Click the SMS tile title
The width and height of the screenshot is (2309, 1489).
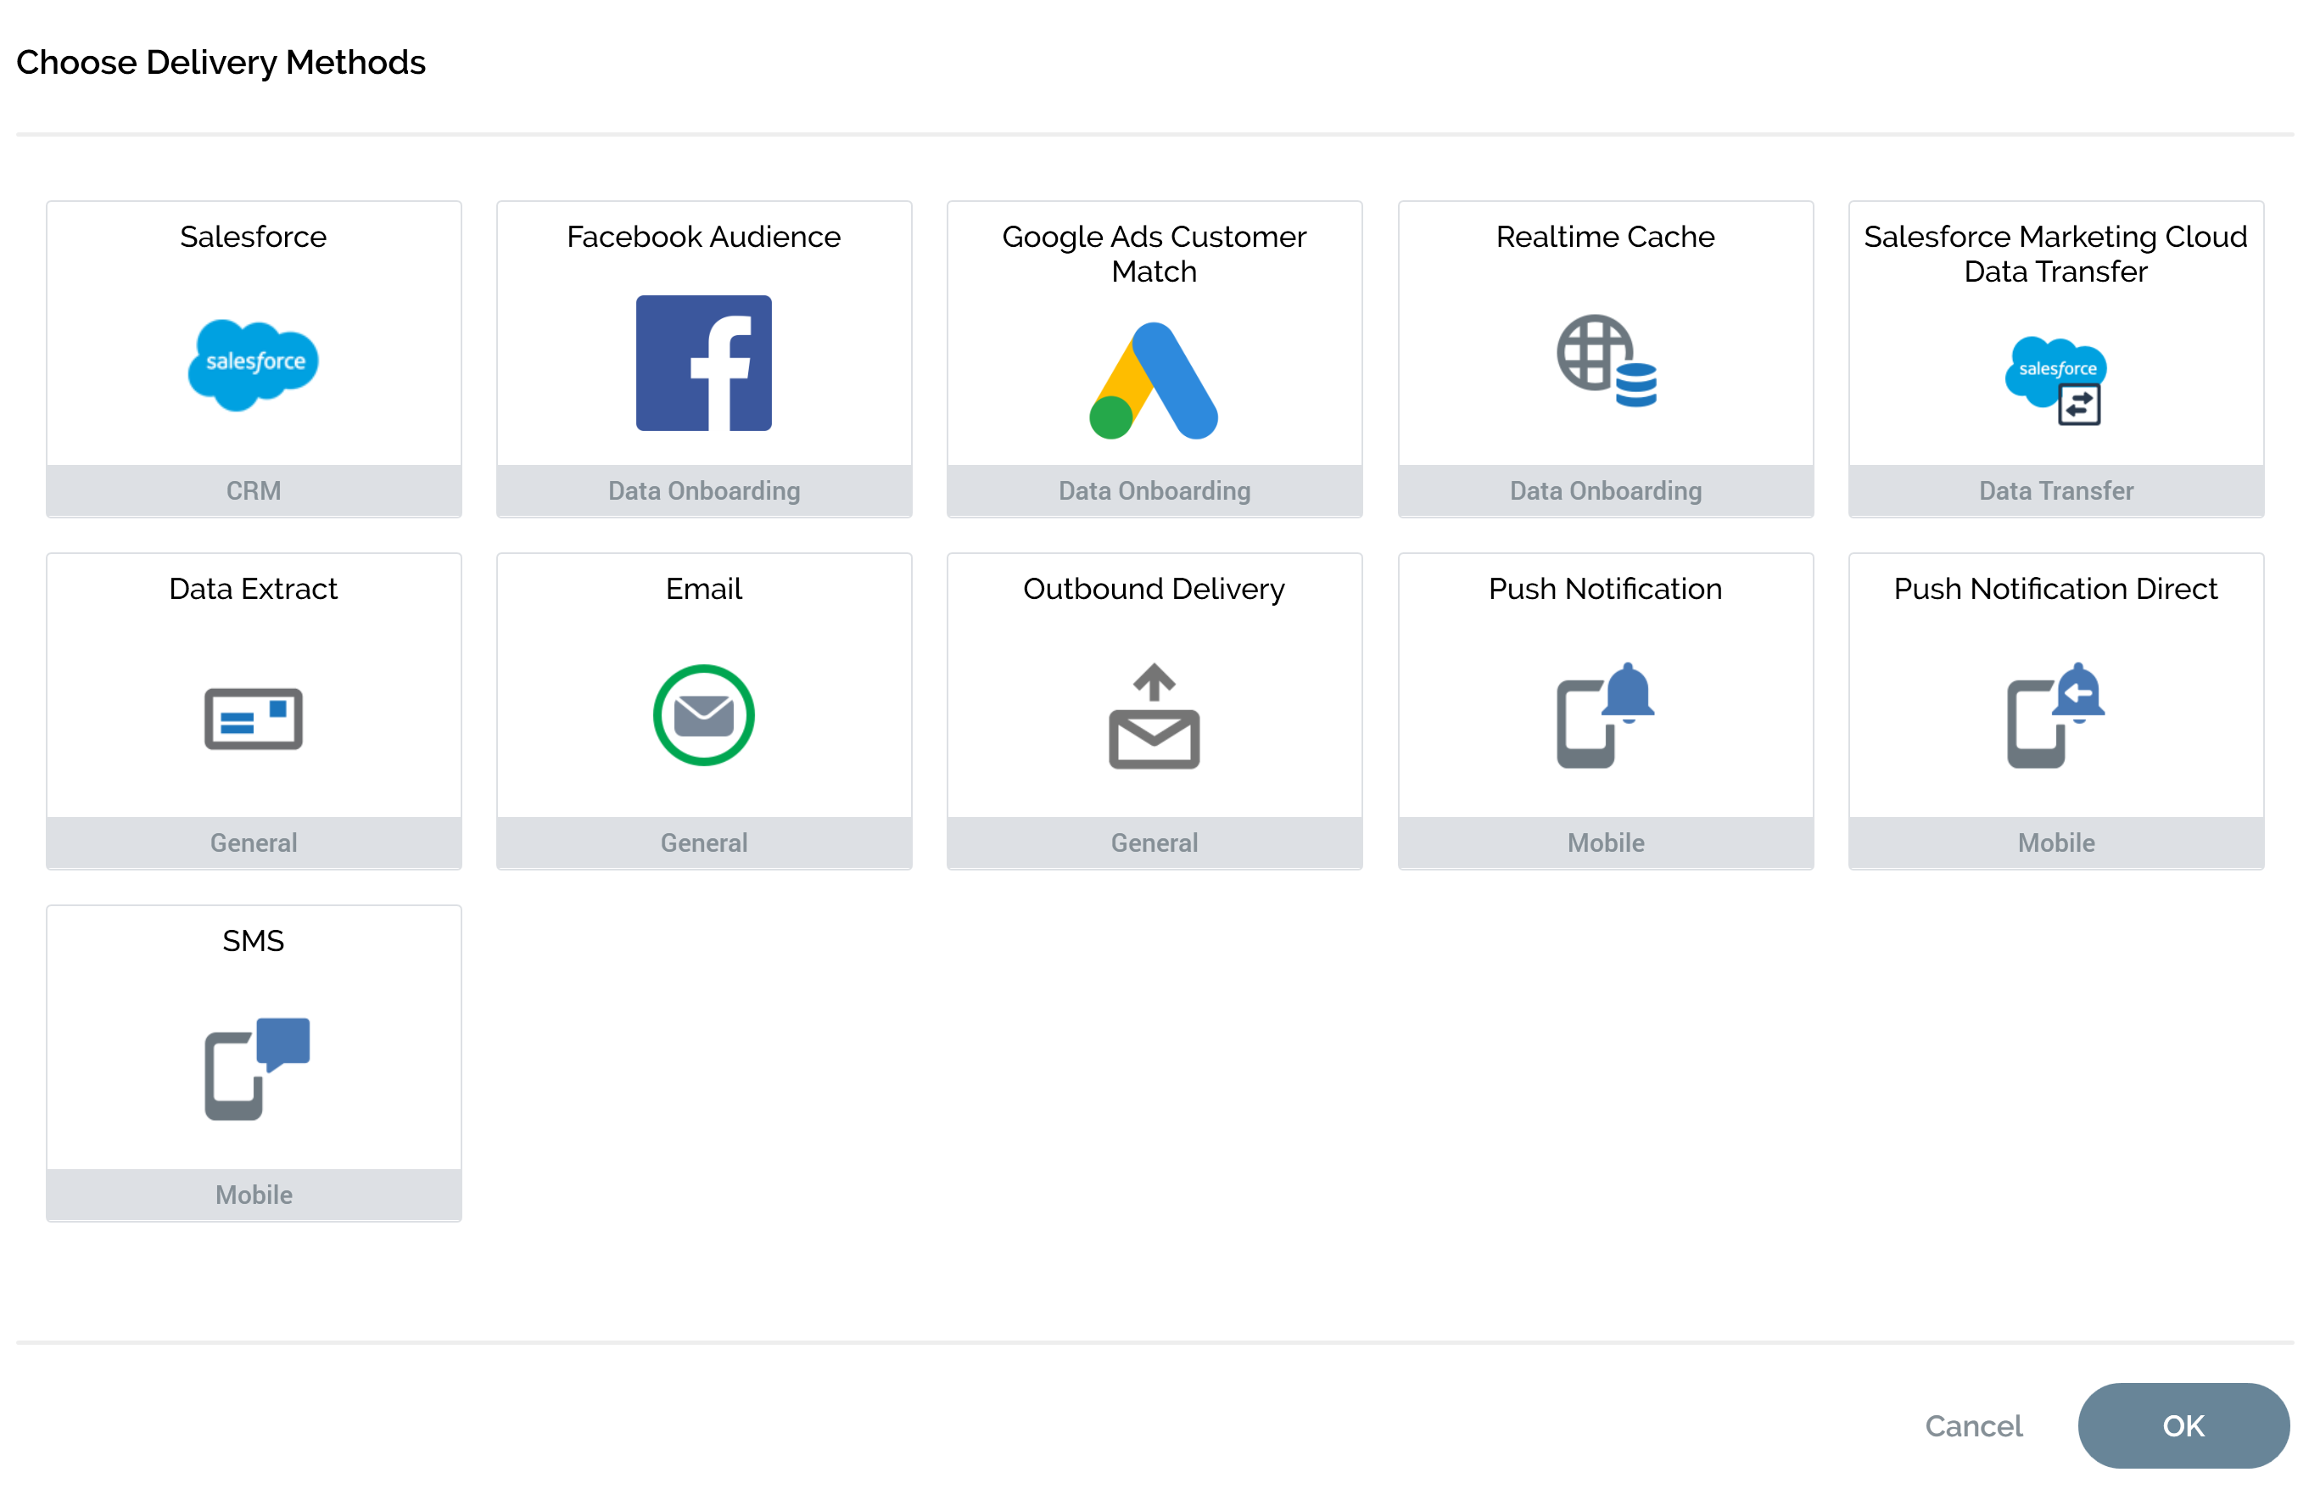pyautogui.click(x=254, y=941)
